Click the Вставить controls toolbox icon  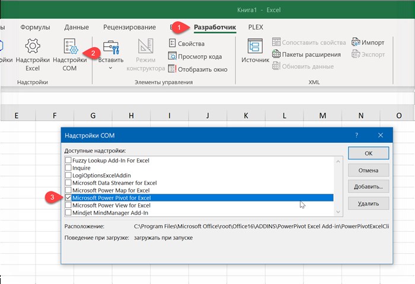(x=111, y=47)
